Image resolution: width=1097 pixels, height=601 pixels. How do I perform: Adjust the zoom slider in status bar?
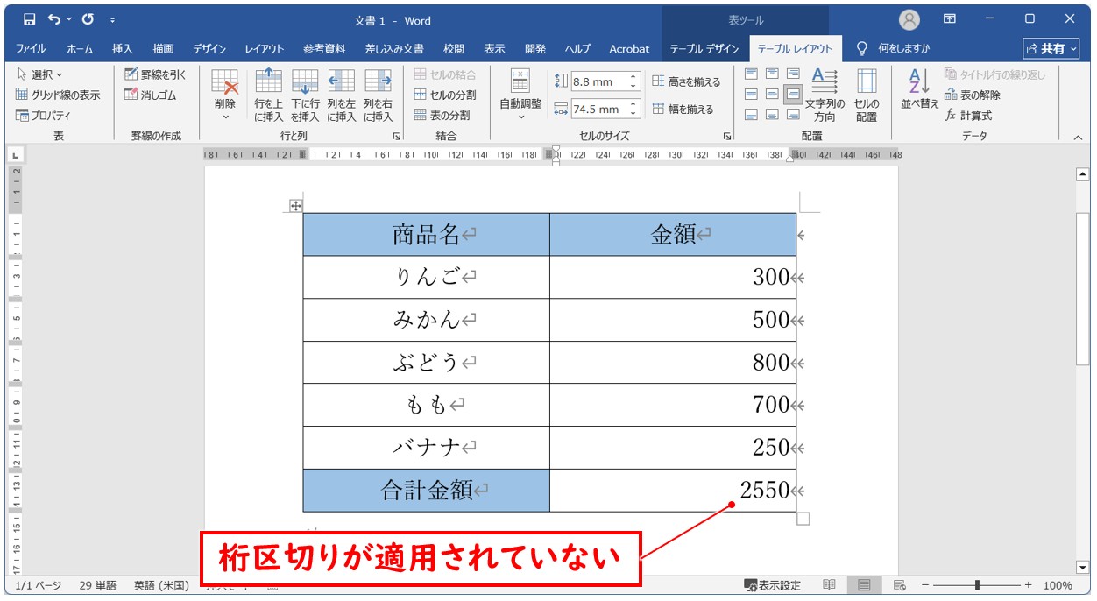[x=977, y=585]
